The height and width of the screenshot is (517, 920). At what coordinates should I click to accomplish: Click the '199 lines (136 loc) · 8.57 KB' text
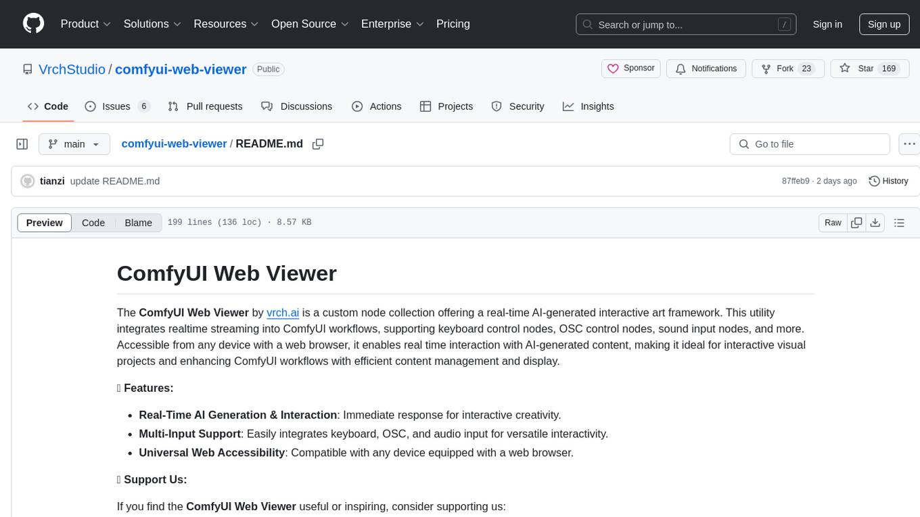coord(239,223)
